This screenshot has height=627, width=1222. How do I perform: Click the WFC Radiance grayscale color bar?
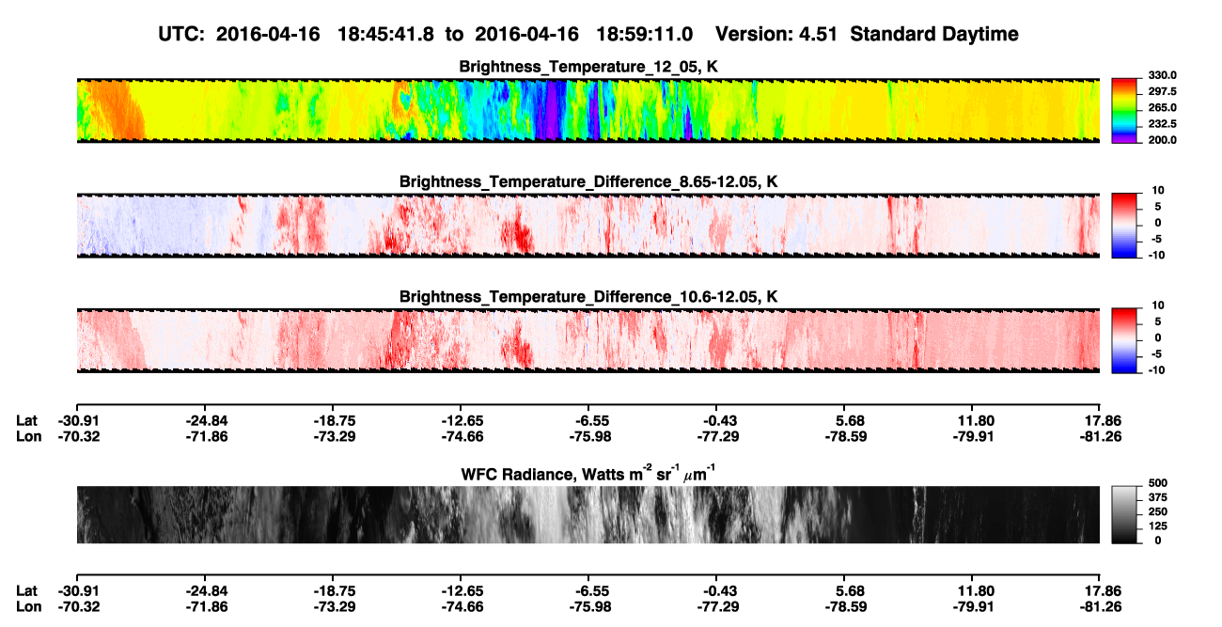click(x=1123, y=514)
